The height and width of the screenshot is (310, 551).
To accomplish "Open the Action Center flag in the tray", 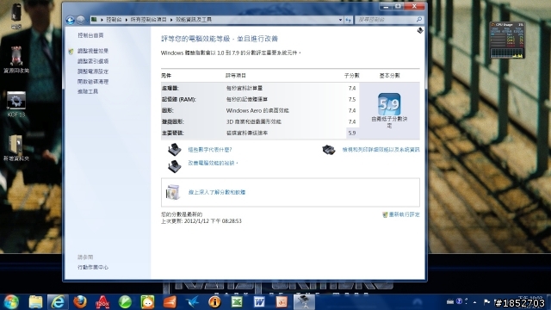I will [x=486, y=301].
